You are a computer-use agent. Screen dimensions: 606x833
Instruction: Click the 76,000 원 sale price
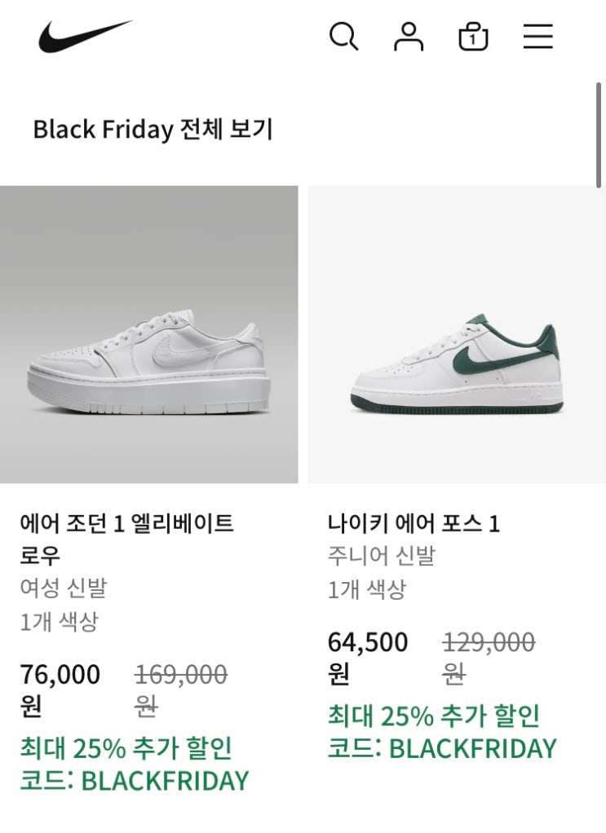point(60,689)
